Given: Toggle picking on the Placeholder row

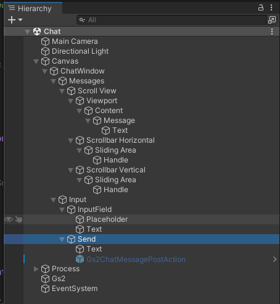Looking at the screenshot, I should coord(19,219).
